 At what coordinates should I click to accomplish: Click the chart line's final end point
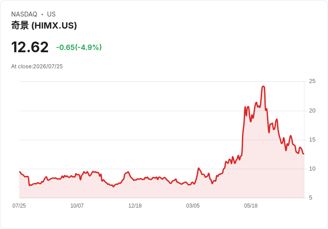point(303,154)
